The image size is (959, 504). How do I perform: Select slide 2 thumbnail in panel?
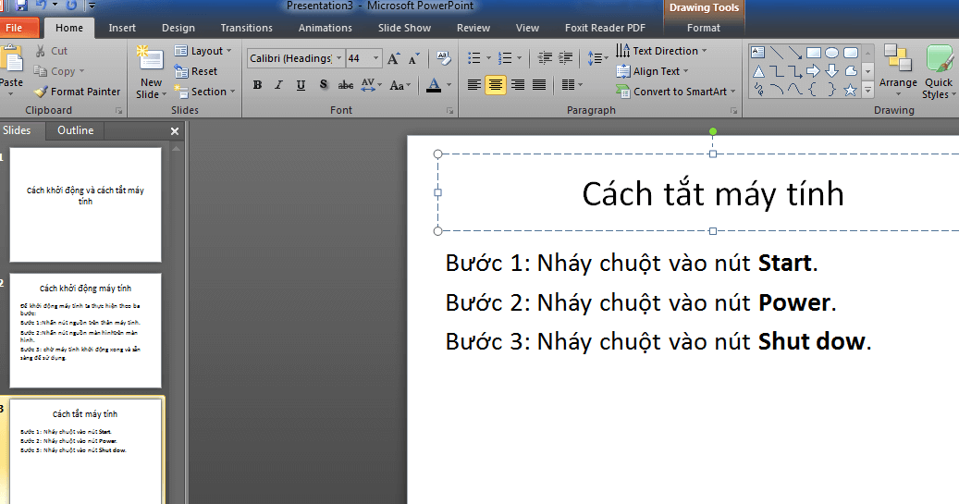click(85, 330)
